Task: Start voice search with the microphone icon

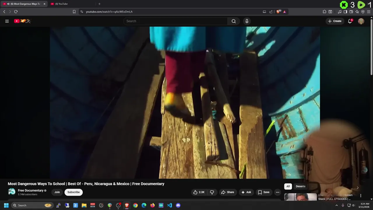Action: coord(247,21)
